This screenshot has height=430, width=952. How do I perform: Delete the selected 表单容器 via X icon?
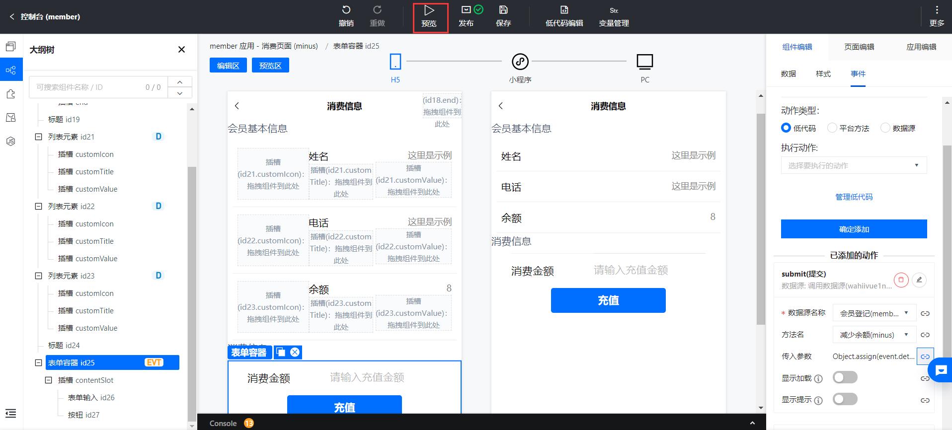click(295, 352)
